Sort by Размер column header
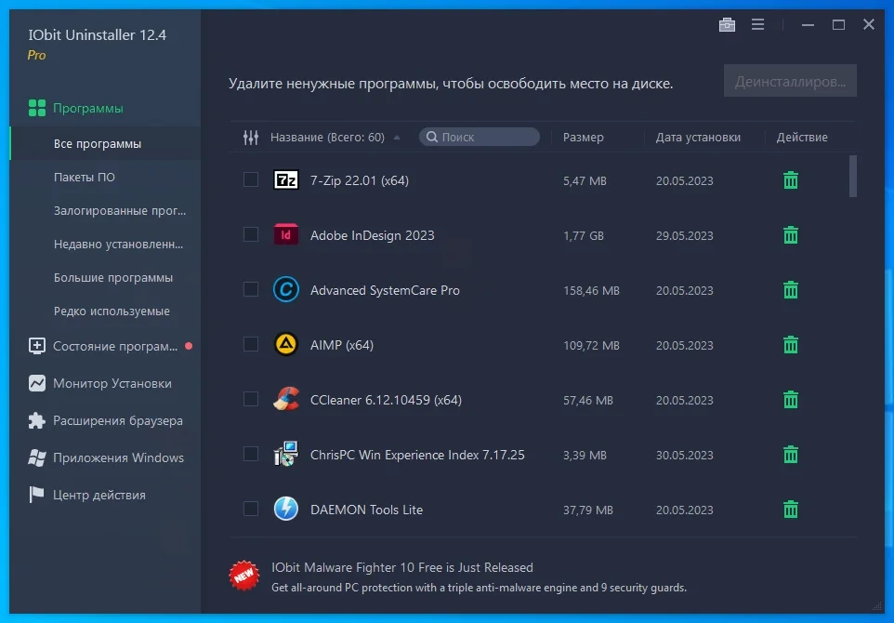Image resolution: width=894 pixels, height=623 pixels. (584, 138)
